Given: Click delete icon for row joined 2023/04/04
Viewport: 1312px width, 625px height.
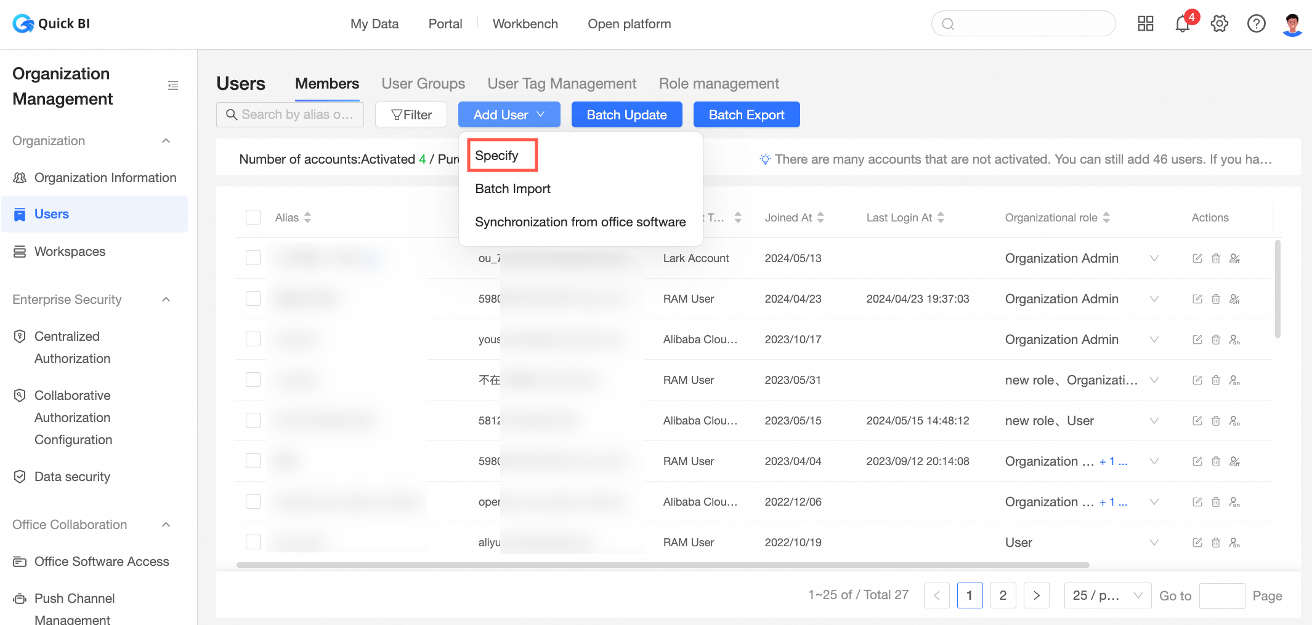Looking at the screenshot, I should point(1216,461).
